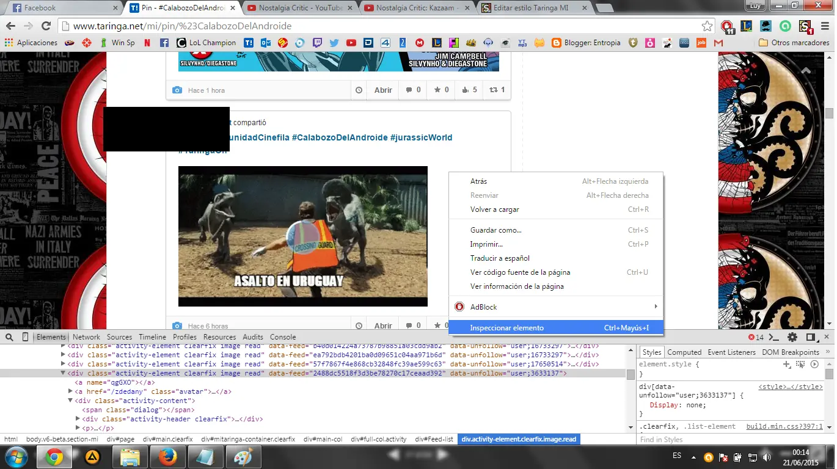The height and width of the screenshot is (469, 837).
Task: Expand the div with data-unfollow user;17650514
Action: click(x=63, y=364)
